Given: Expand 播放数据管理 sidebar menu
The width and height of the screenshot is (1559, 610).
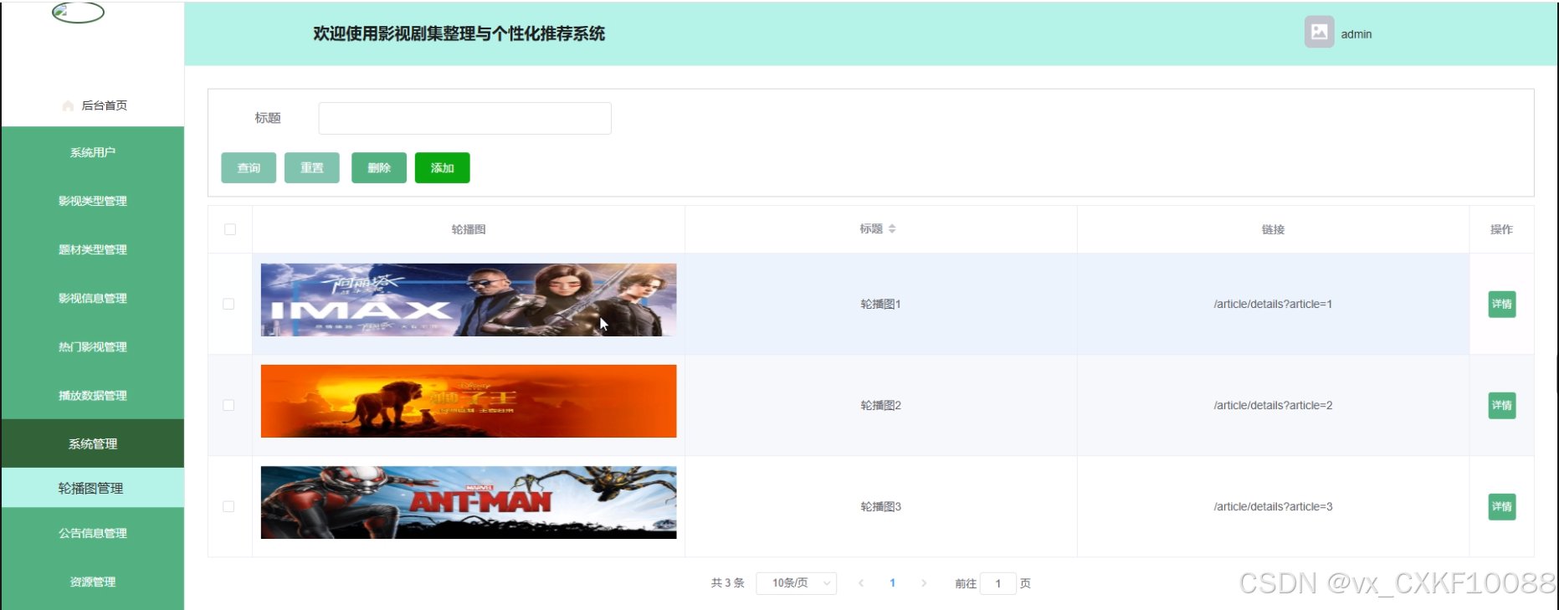Looking at the screenshot, I should 93,395.
